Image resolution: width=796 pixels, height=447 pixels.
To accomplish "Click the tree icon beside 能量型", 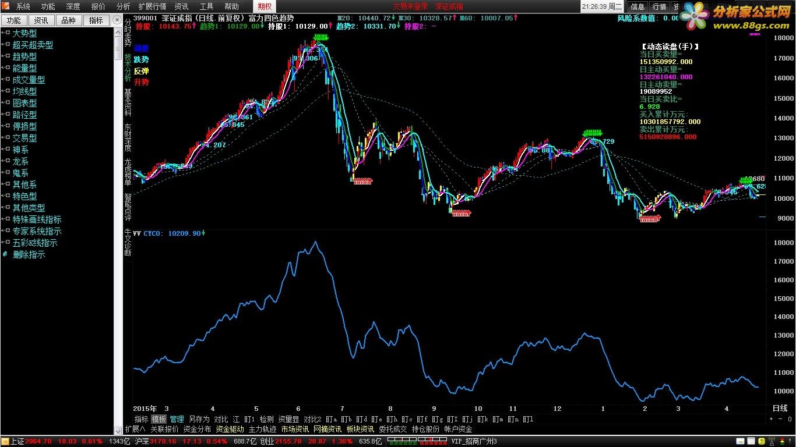I will [x=6, y=68].
